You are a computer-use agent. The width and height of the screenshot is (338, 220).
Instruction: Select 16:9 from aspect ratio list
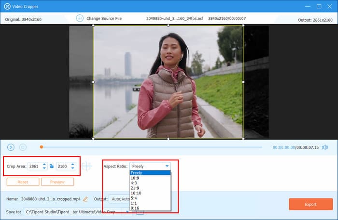(135, 178)
